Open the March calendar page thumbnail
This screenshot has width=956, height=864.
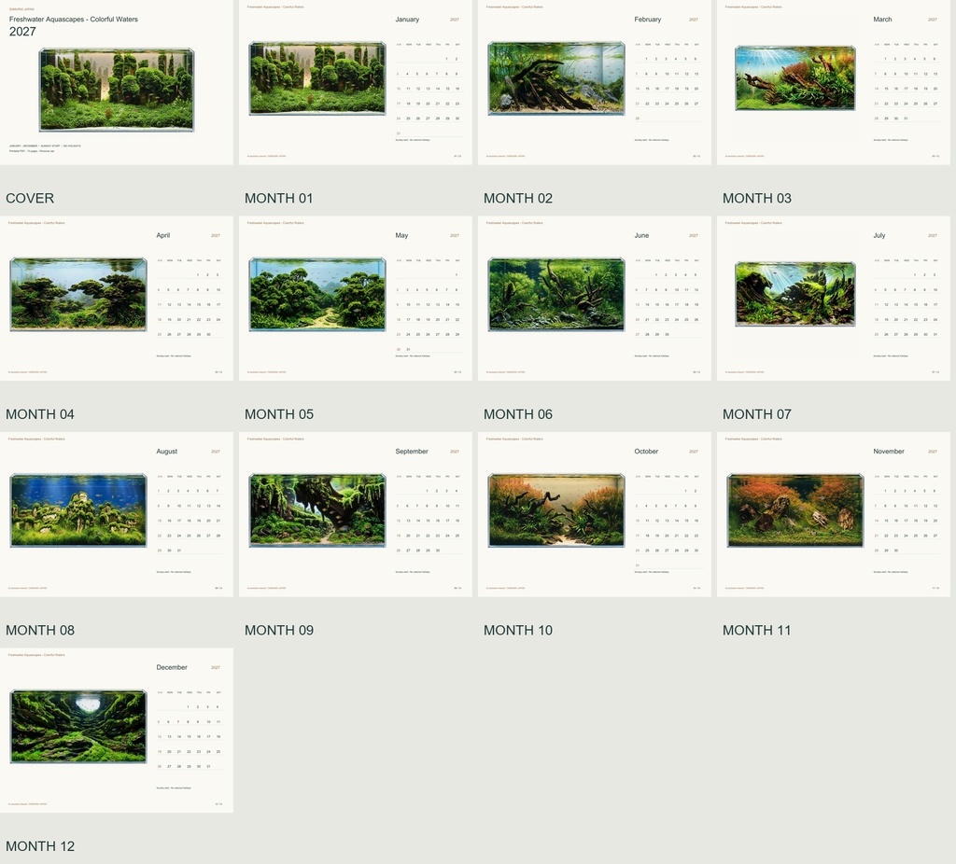[834, 82]
